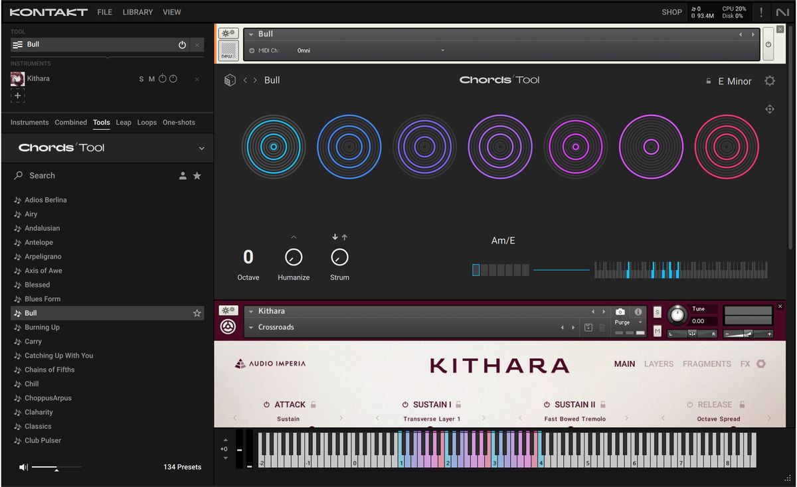Image resolution: width=797 pixels, height=487 pixels.
Task: Click the camera snapshot icon on Kithara header
Action: click(x=620, y=311)
